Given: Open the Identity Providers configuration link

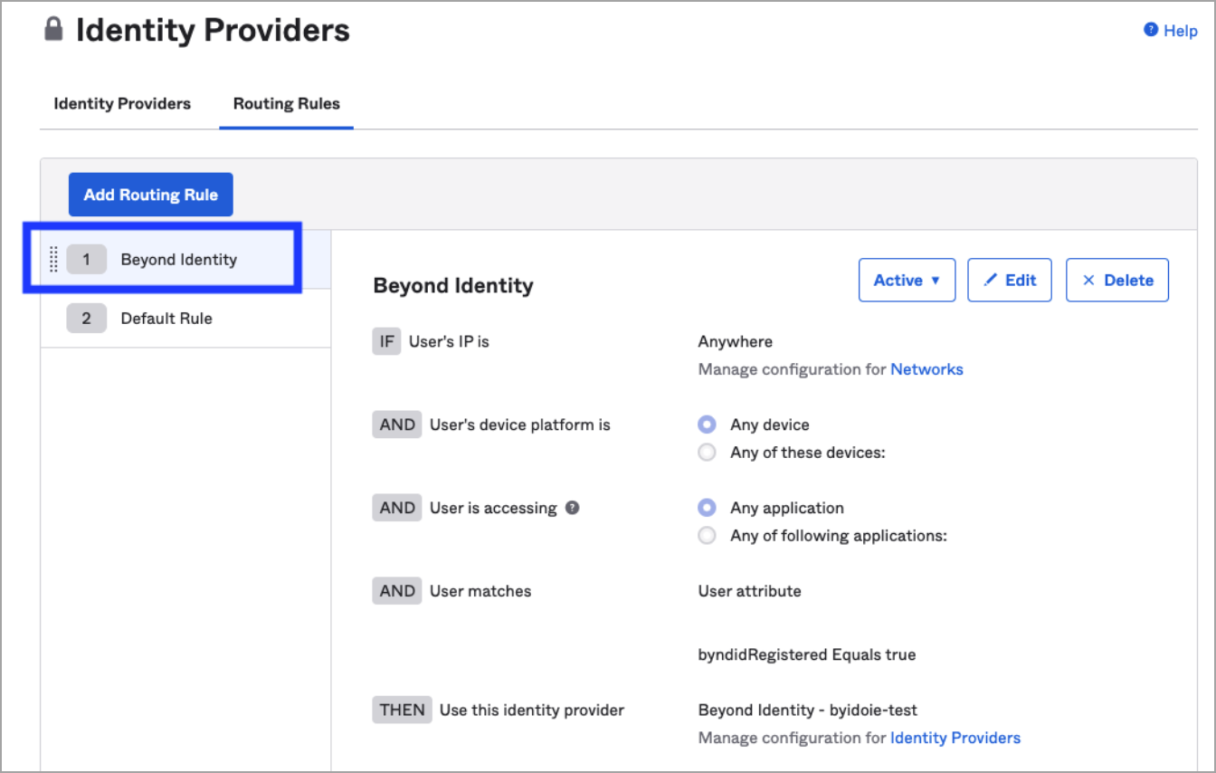Looking at the screenshot, I should click(955, 738).
